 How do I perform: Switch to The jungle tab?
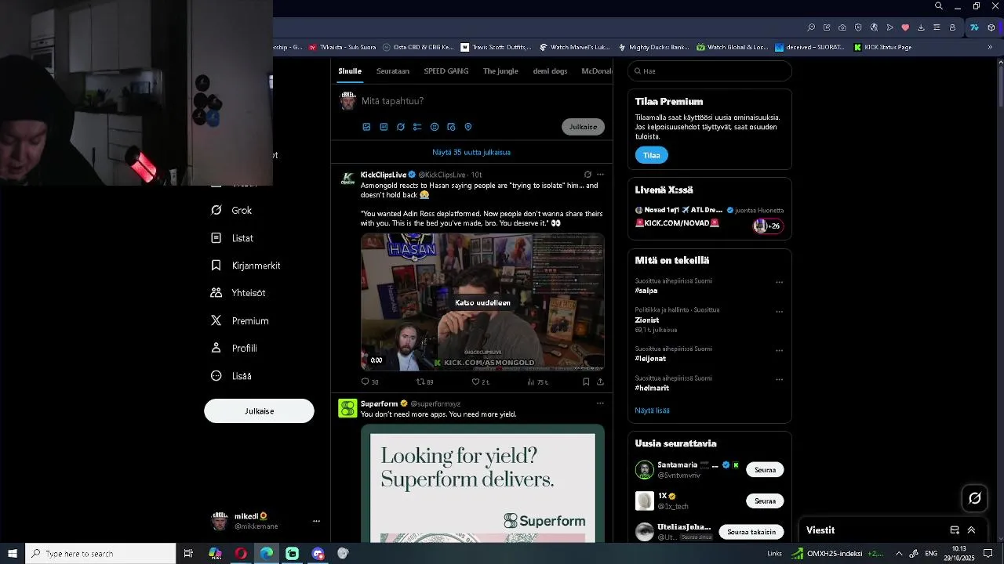[500, 70]
